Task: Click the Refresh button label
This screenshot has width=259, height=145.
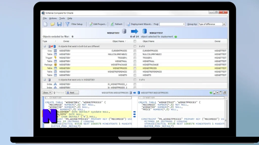Action: [x=119, y=24]
